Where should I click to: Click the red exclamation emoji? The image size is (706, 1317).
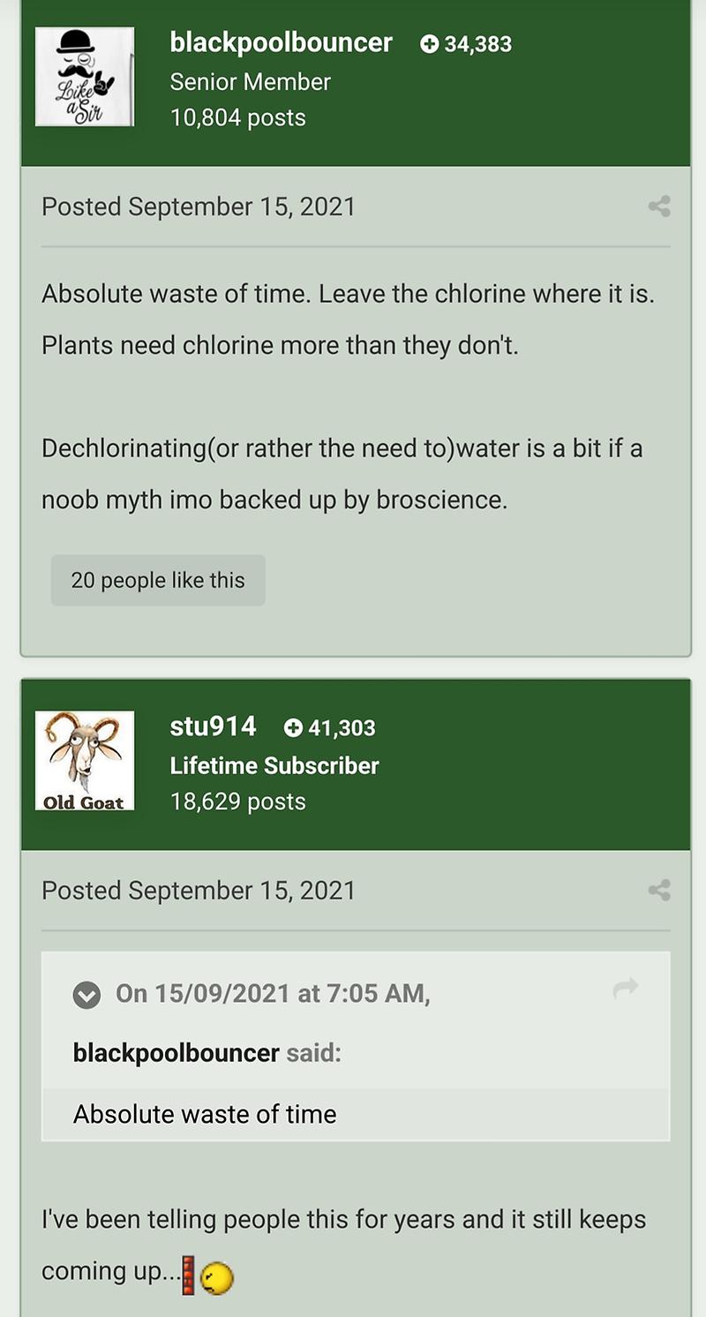pyautogui.click(x=188, y=1276)
